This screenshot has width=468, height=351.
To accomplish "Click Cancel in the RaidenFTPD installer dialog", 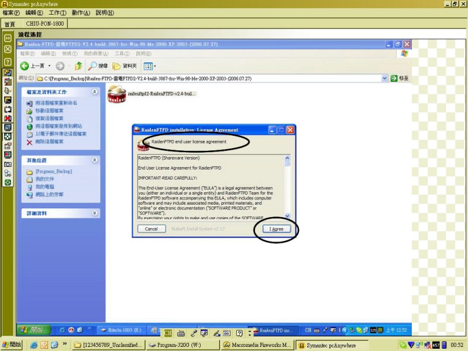I will [x=152, y=229].
